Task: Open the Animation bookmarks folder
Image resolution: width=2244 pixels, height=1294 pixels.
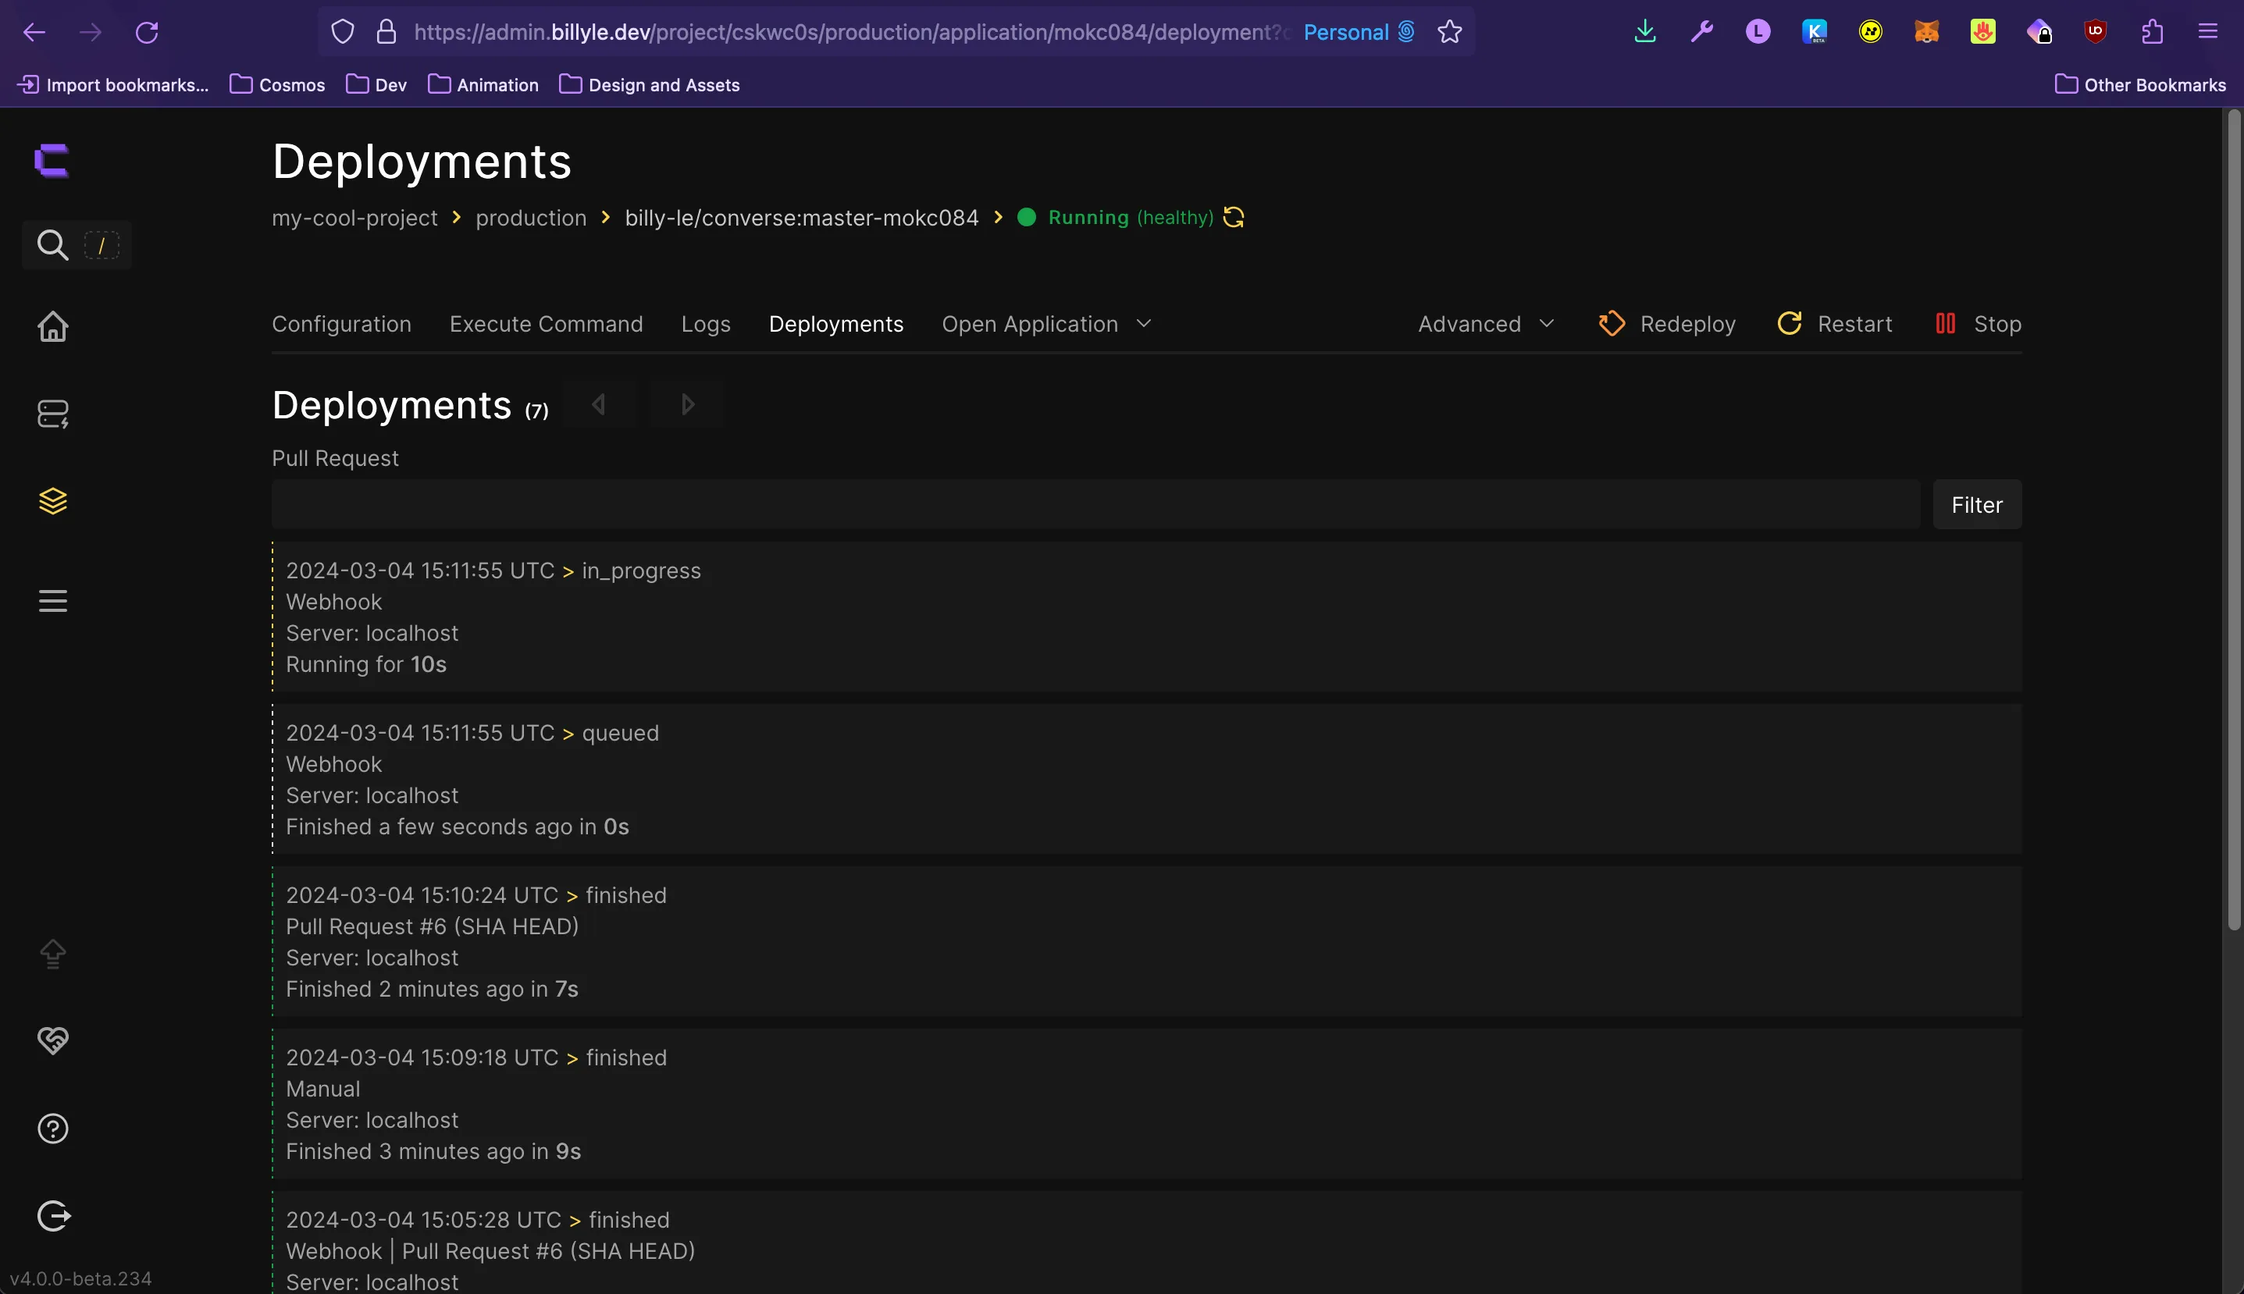Action: coord(483,84)
